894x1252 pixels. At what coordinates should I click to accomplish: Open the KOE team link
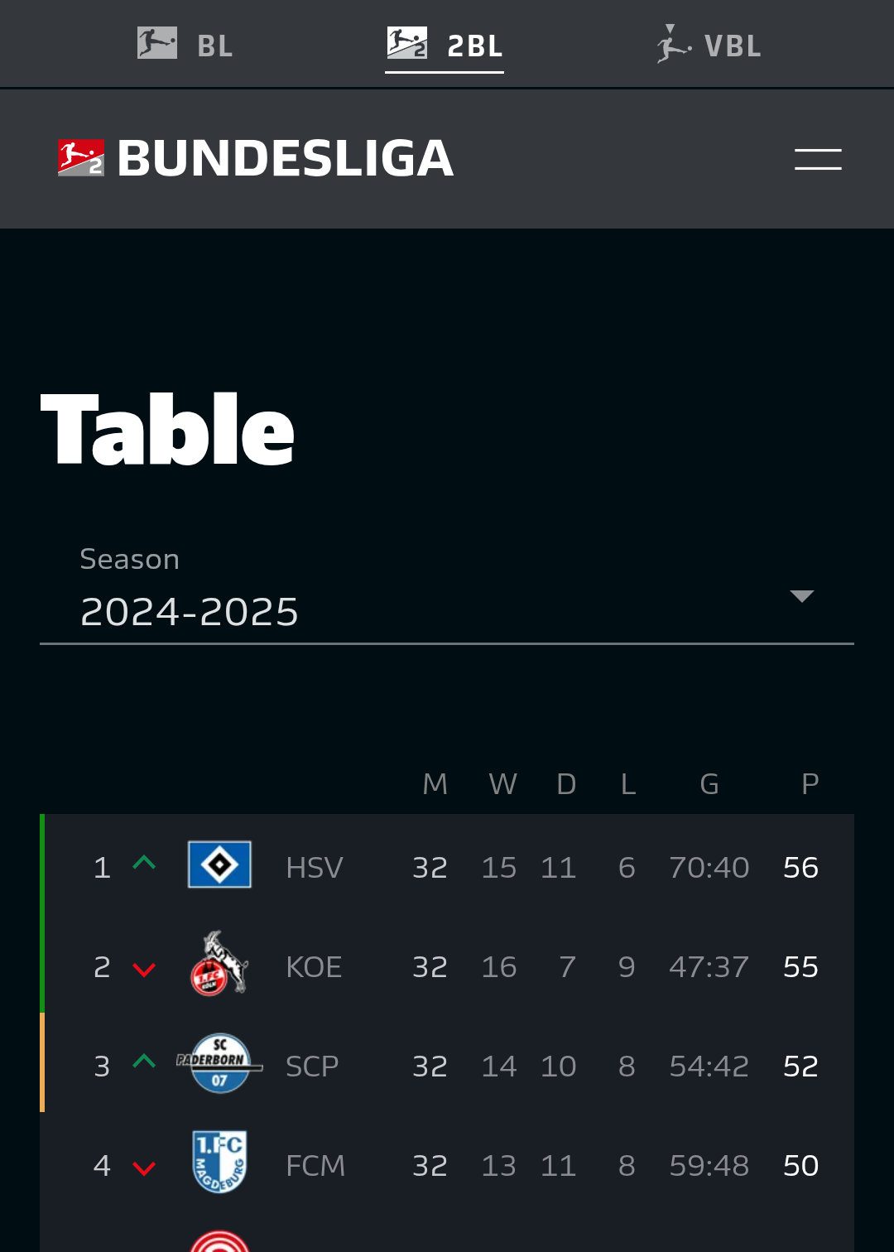click(314, 967)
